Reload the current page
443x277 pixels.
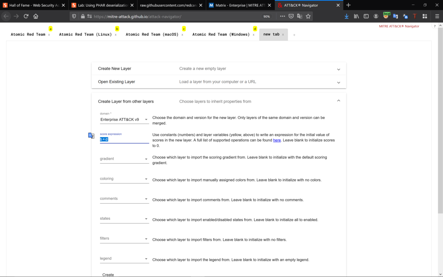point(26,16)
